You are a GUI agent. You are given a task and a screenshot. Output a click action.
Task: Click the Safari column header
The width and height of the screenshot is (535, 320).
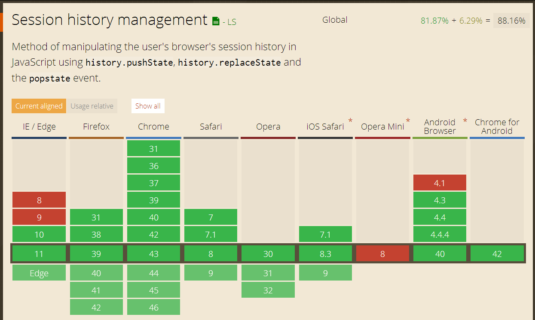click(x=211, y=127)
